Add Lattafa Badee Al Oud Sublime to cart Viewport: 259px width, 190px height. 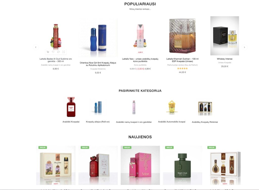tap(48, 52)
